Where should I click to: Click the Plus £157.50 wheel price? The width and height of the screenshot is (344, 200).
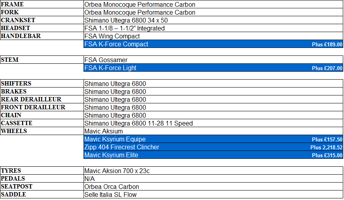327,140
